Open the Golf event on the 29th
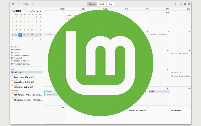Image resolution: width=201 pixels, height=126 pixels. pos(159,91)
